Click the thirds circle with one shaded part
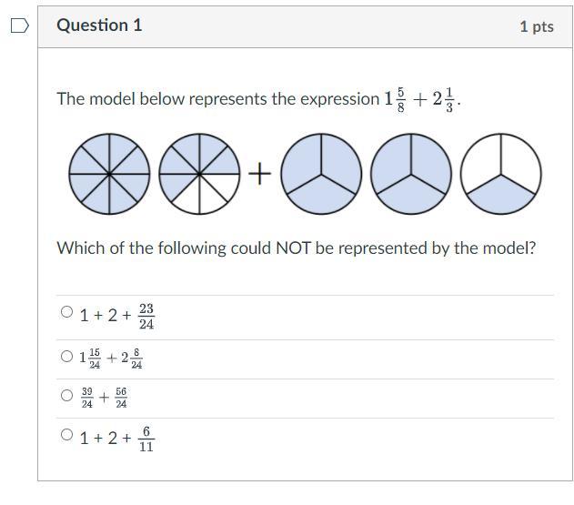The height and width of the screenshot is (505, 574). pyautogui.click(x=500, y=173)
